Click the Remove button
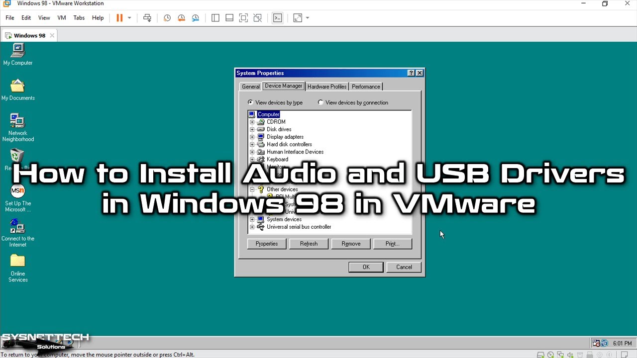637x358 pixels. point(351,244)
